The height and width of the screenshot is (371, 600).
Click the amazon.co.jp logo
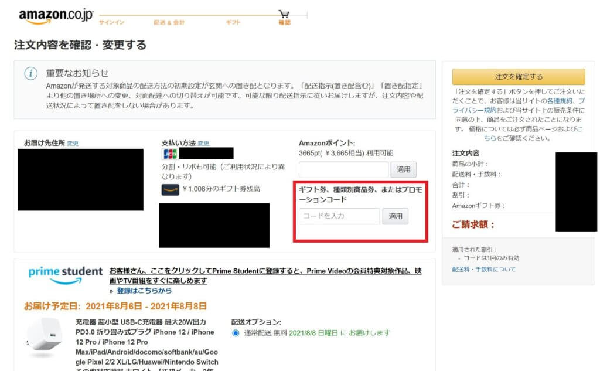56,16
